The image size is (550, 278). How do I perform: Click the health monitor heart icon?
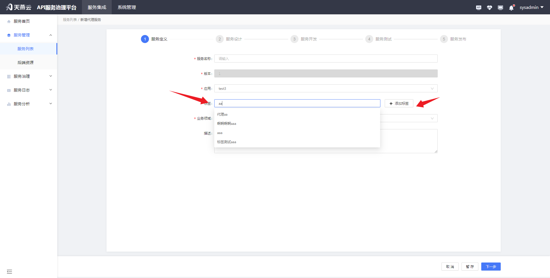(489, 7)
